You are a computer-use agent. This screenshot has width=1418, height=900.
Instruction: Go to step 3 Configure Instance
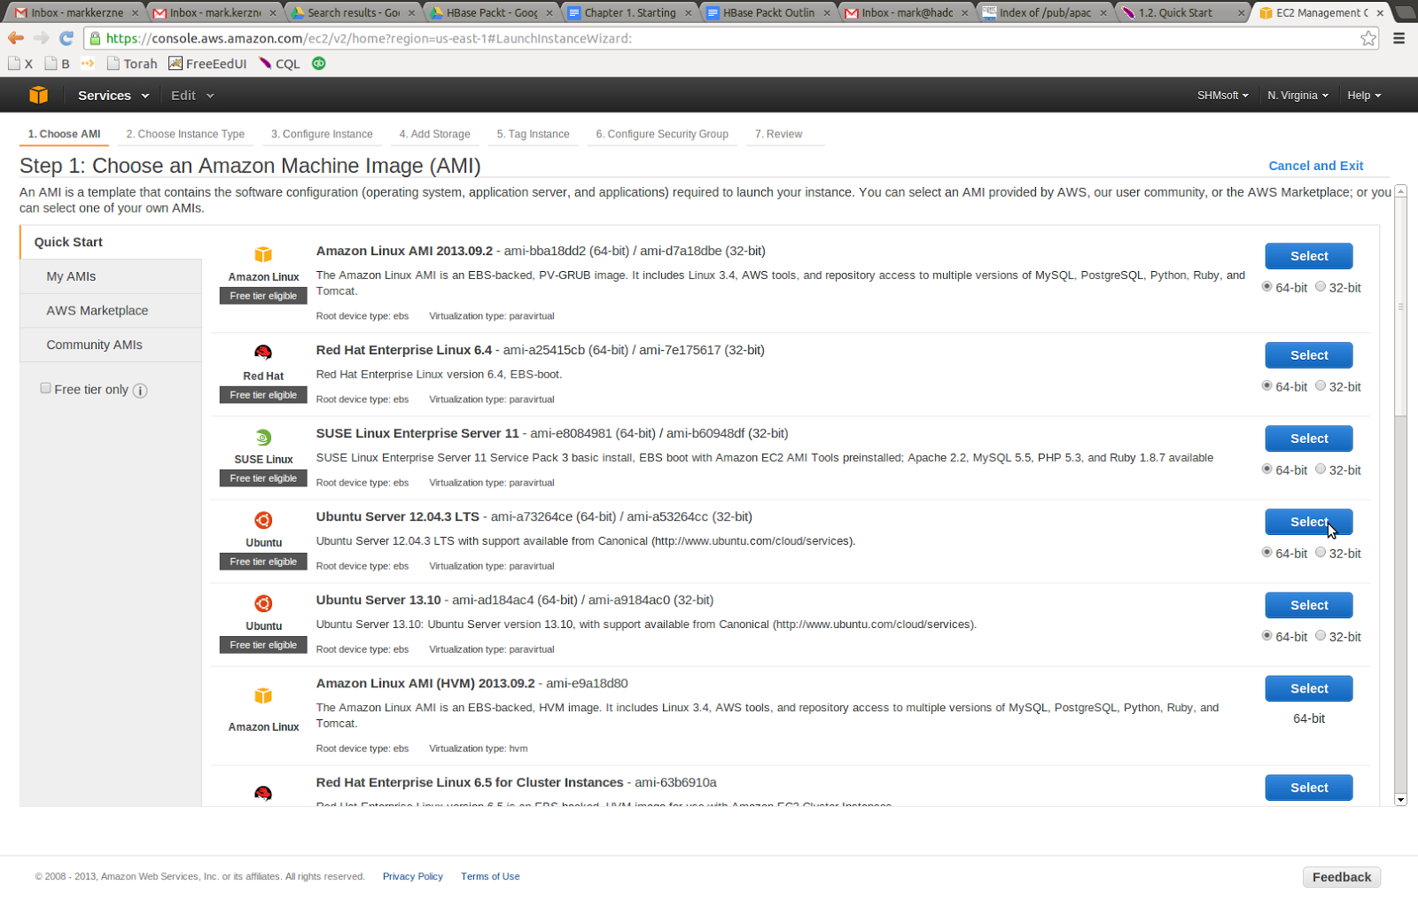[322, 135]
